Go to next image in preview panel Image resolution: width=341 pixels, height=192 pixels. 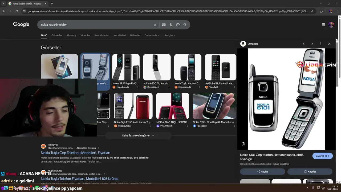pyautogui.click(x=312, y=44)
